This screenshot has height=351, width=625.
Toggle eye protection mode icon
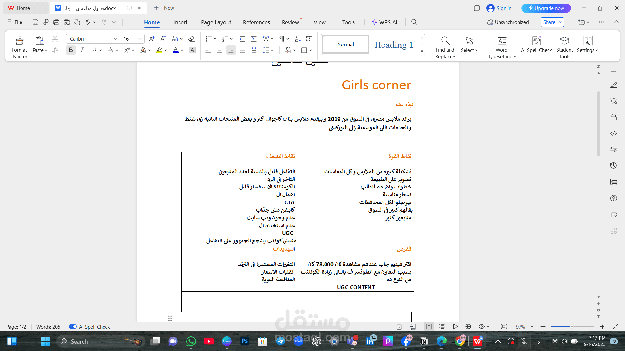482,327
